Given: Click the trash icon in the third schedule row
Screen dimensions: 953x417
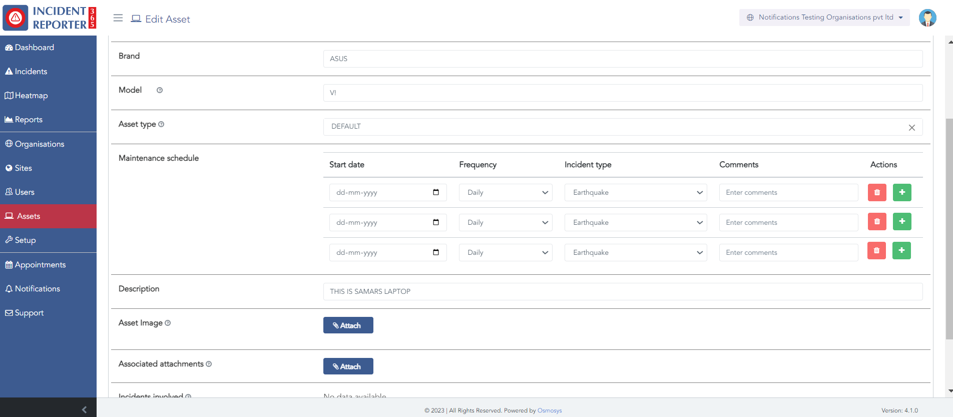Looking at the screenshot, I should [876, 251].
